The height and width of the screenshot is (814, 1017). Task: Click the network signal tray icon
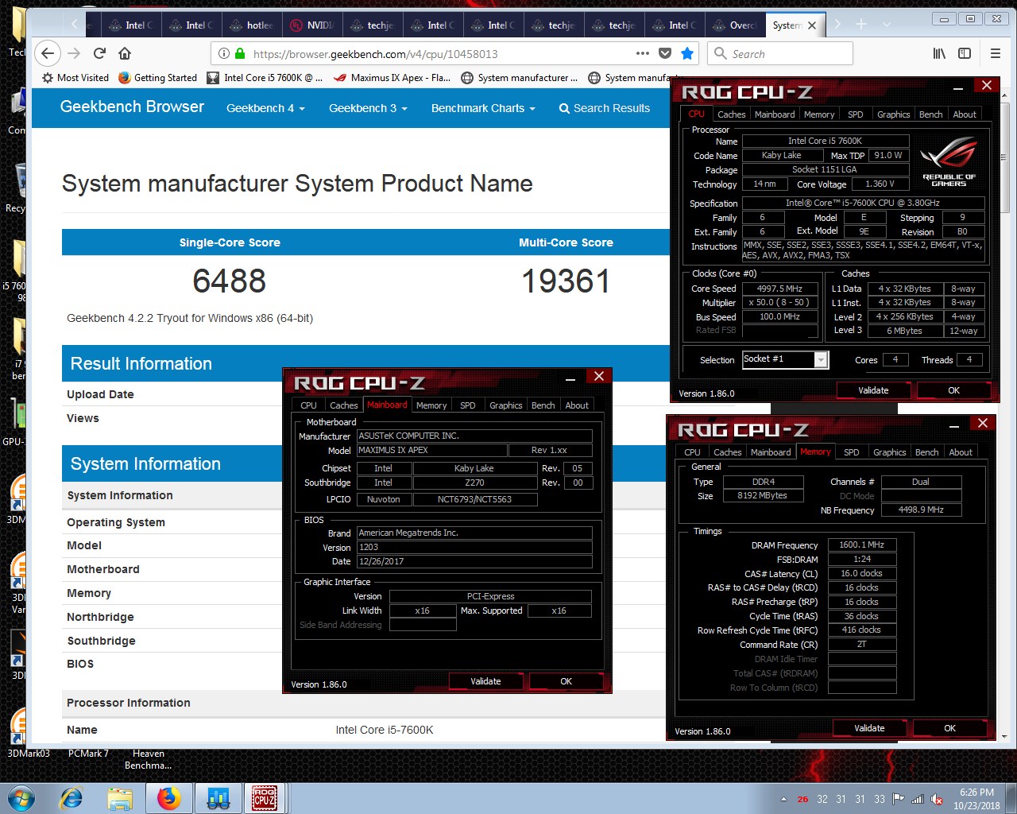(x=918, y=799)
